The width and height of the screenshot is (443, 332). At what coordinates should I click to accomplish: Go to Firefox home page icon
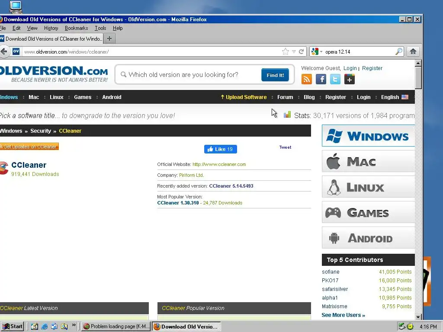(413, 51)
